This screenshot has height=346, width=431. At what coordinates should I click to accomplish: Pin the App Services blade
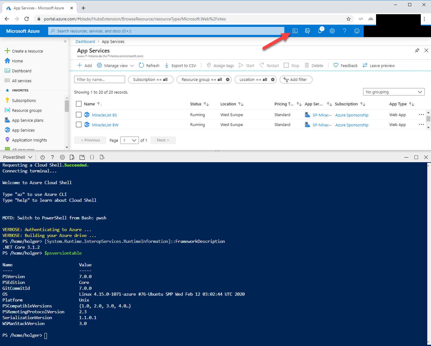(417, 50)
